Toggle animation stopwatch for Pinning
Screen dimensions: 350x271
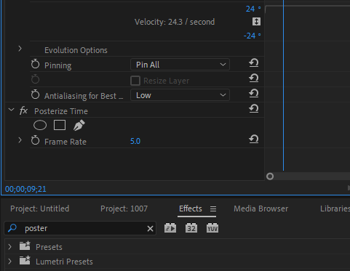pyautogui.click(x=35, y=64)
